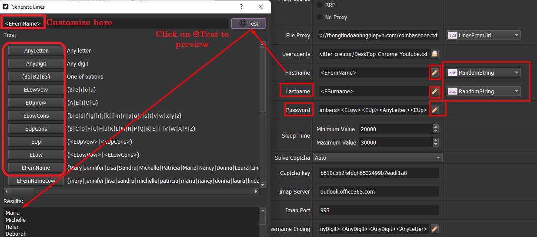Insert the EUpCons token
Screen dimensions: 537x237
[36, 129]
